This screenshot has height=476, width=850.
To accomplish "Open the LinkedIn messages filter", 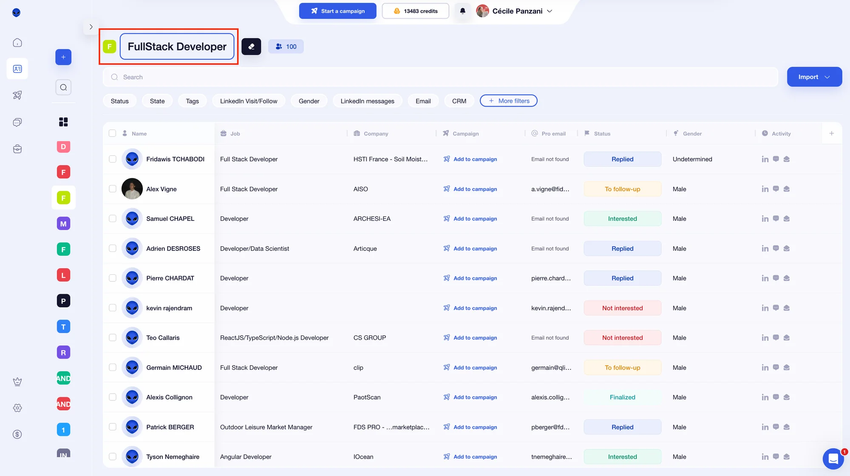I will click(x=367, y=101).
